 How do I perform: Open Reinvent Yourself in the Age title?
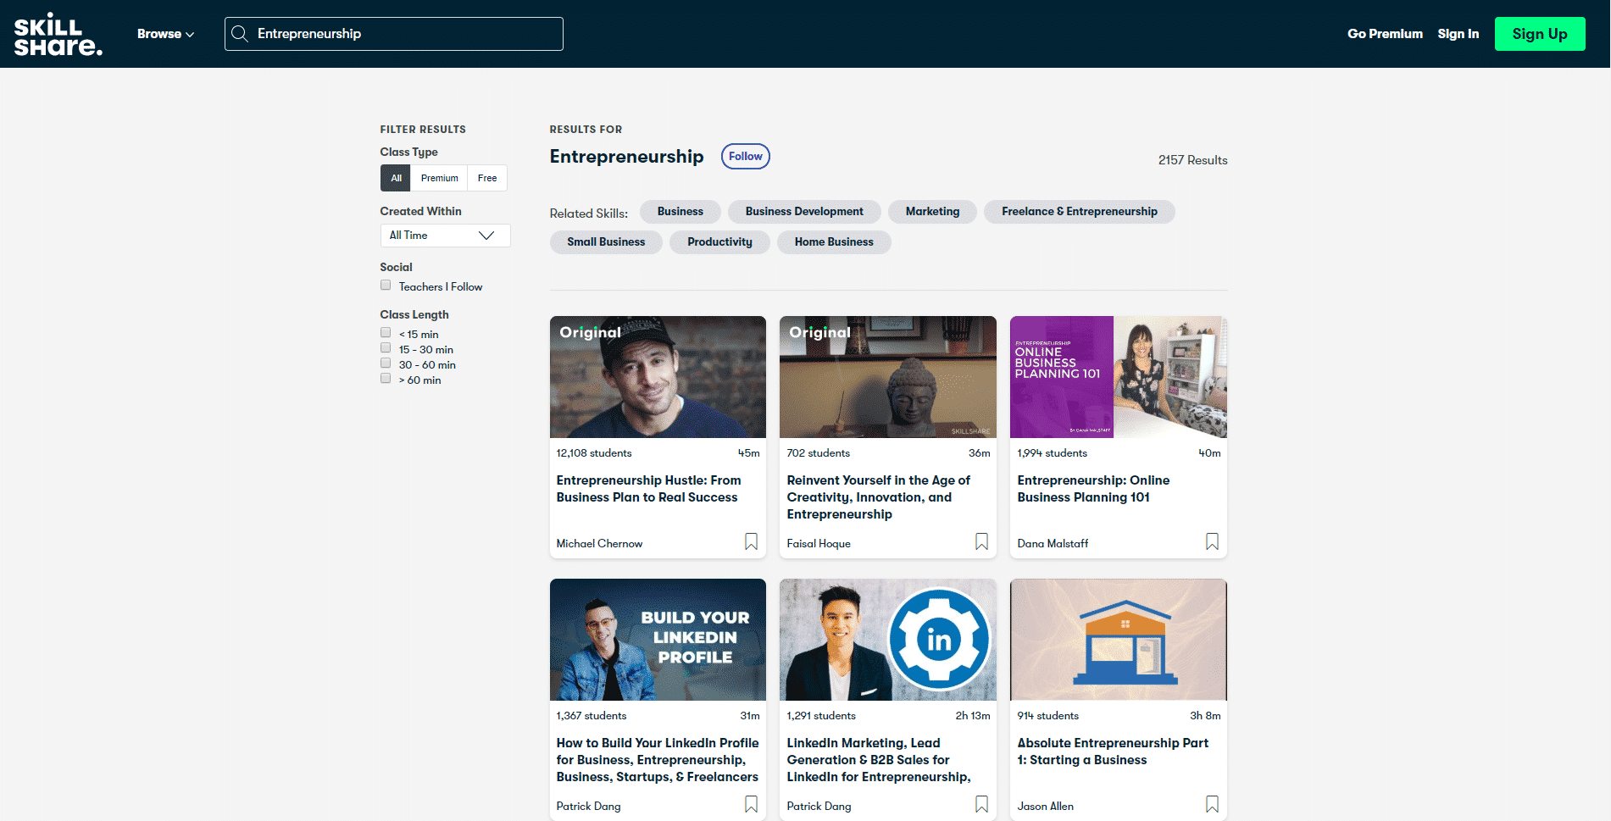click(x=878, y=497)
